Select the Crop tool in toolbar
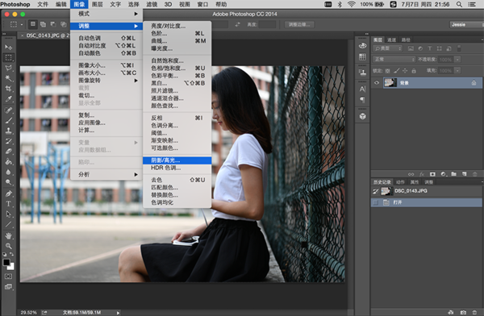 (x=8, y=89)
